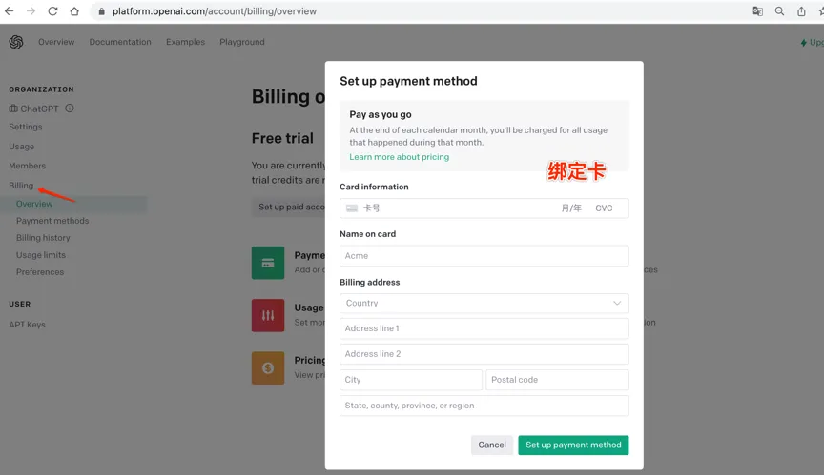The height and width of the screenshot is (475, 824).
Task: Open the browser zoom magnifier icon
Action: pyautogui.click(x=779, y=11)
